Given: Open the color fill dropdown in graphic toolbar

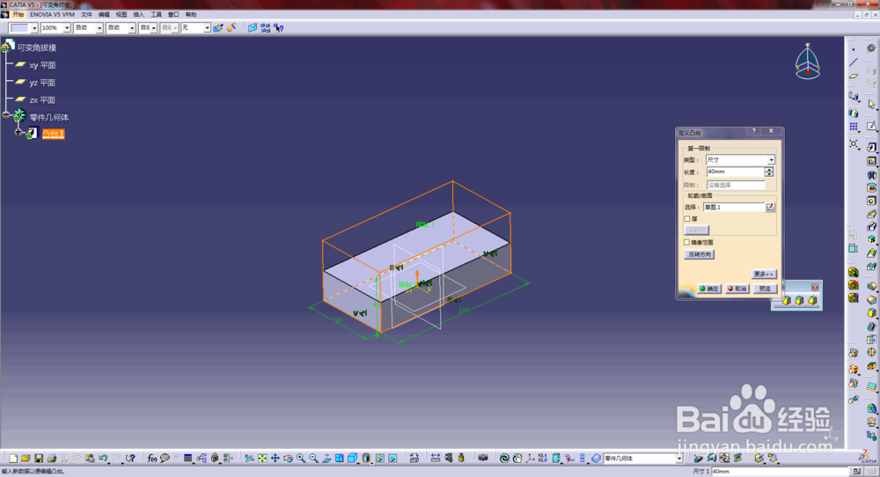Looking at the screenshot, I should (x=34, y=27).
